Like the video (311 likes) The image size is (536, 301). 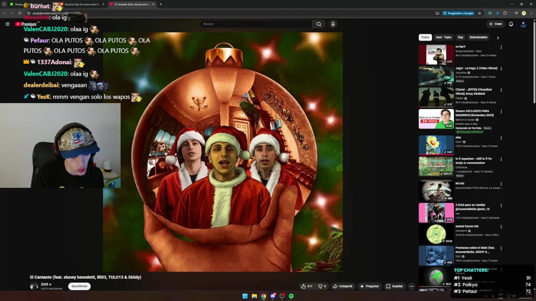[x=307, y=286]
